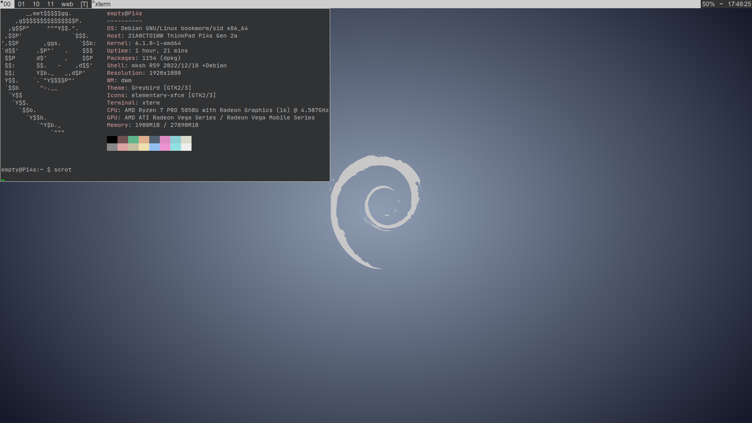Click the Shell: mksh R59 line
This screenshot has height=423, width=752.
pyautogui.click(x=167, y=65)
